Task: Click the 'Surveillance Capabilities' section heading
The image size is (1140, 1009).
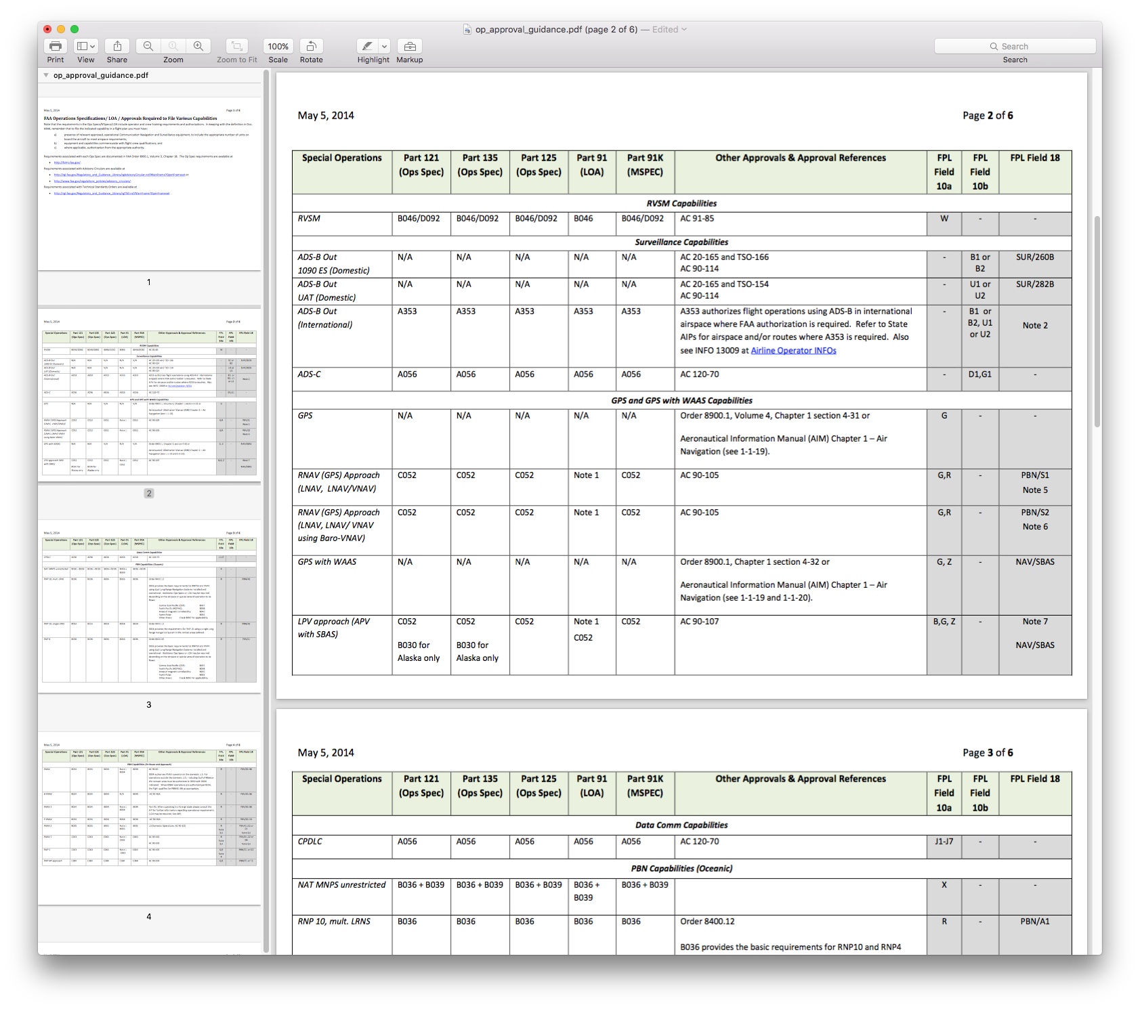Action: tap(681, 242)
